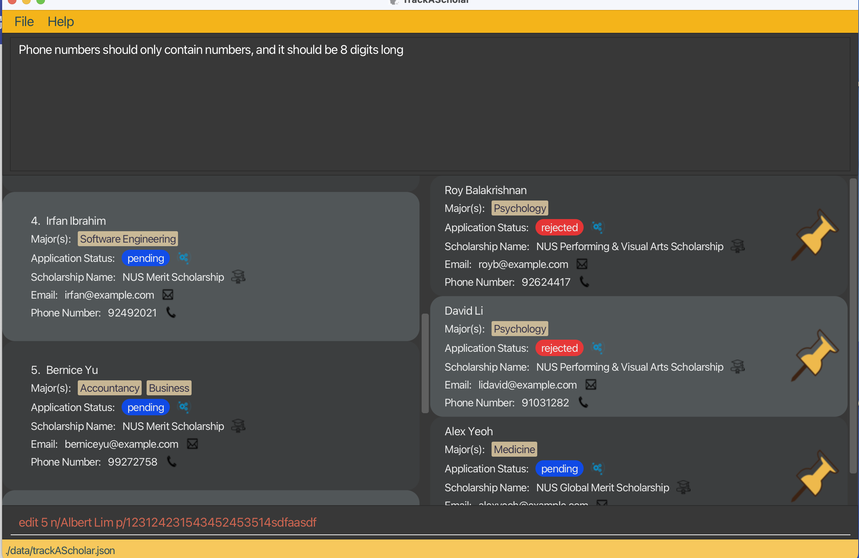Click into the command input field
This screenshot has height=558, width=859.
[429, 522]
